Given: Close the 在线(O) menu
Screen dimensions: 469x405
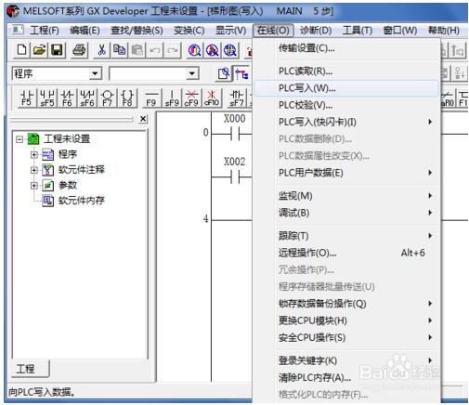Looking at the screenshot, I should tap(273, 31).
